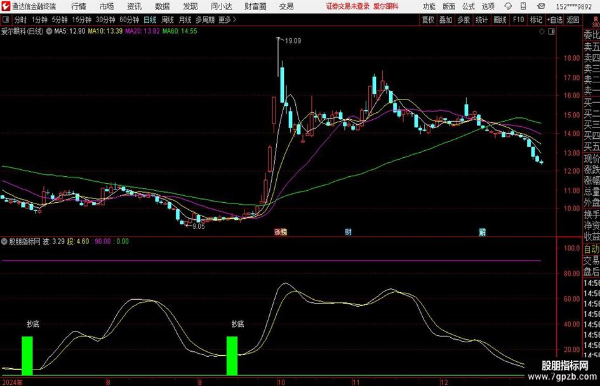Open the 财富圈 menu

coord(255,6)
